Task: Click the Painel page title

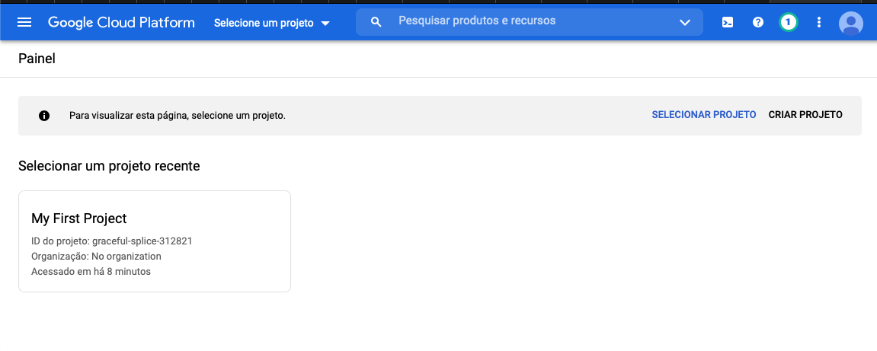Action: 37,58
